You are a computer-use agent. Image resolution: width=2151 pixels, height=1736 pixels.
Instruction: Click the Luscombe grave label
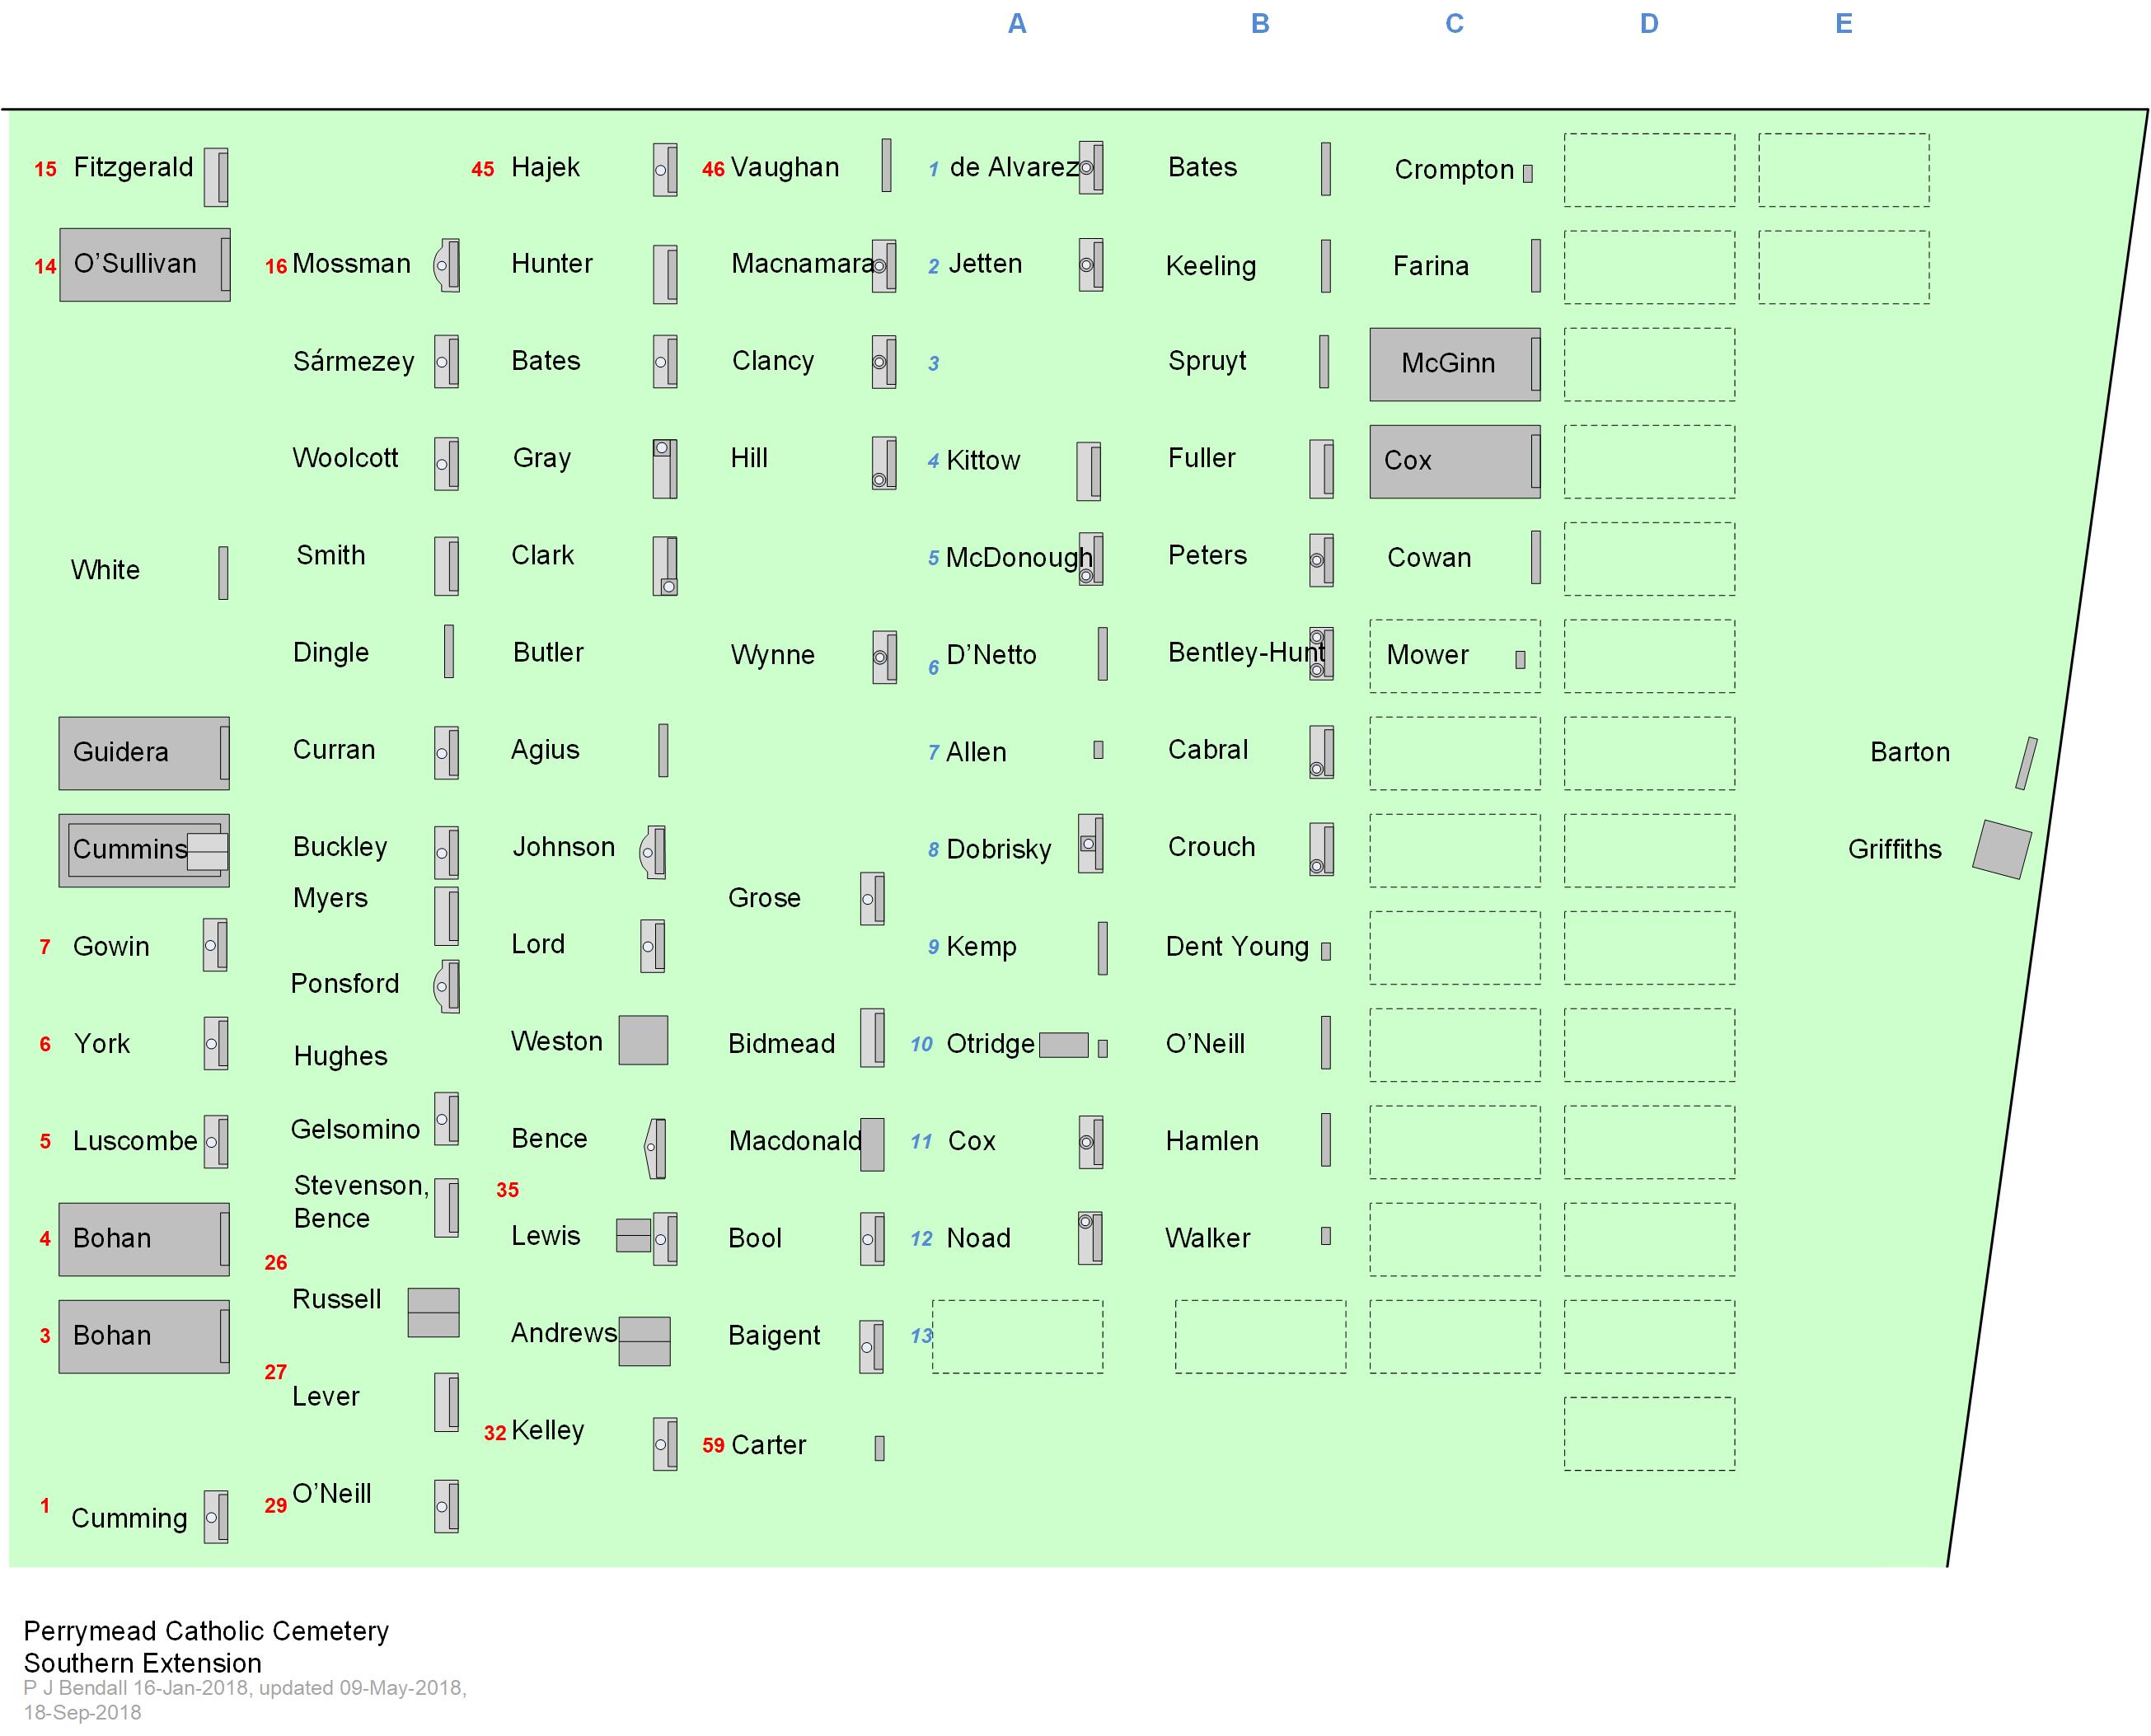(x=135, y=1141)
